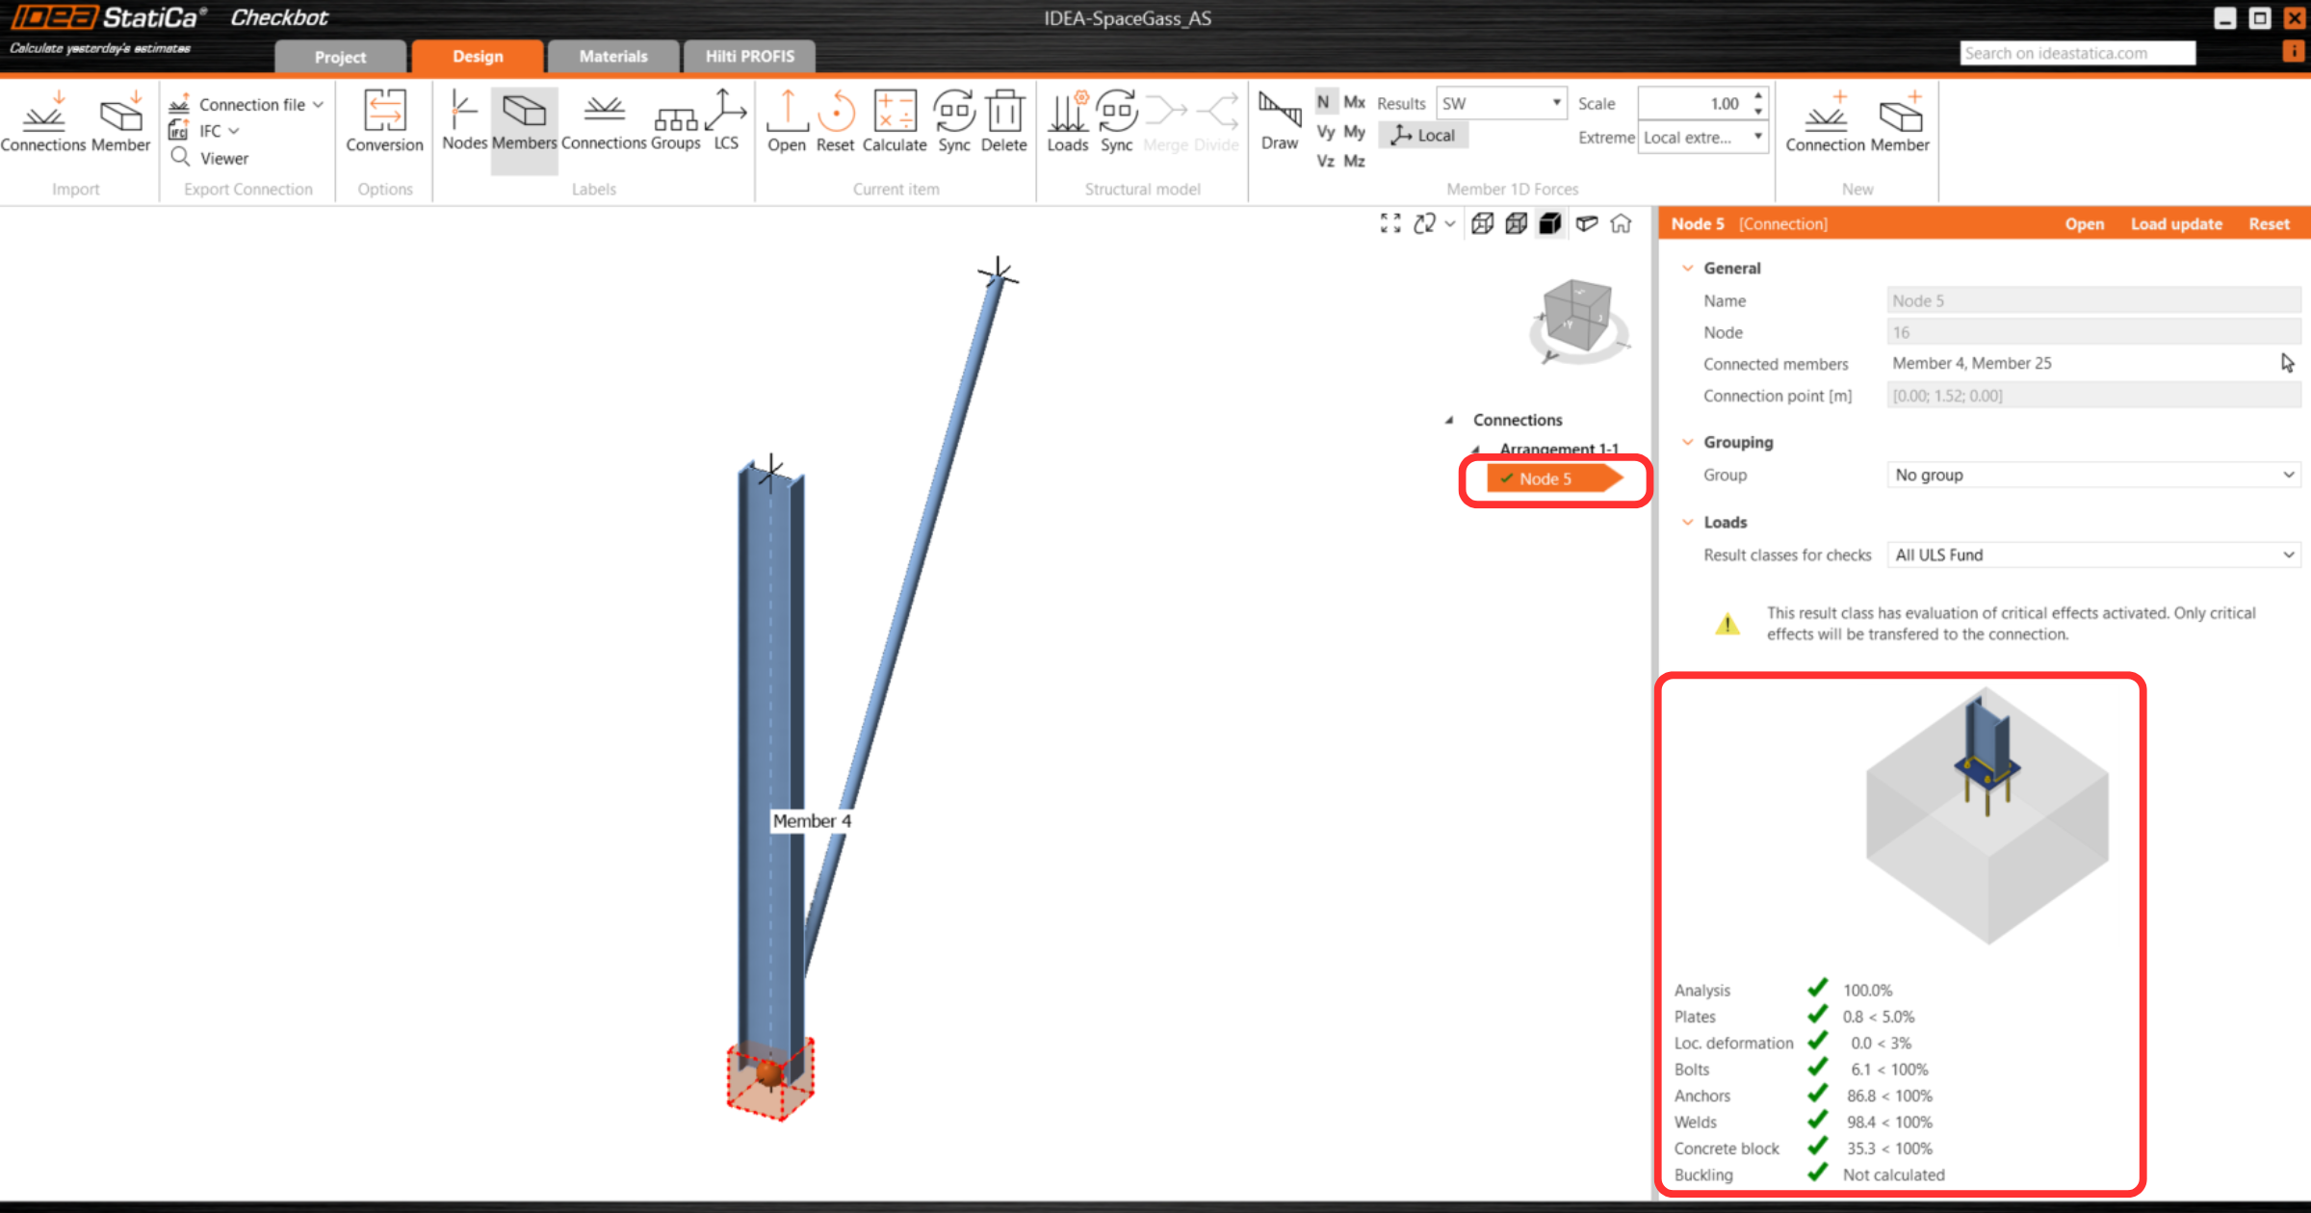The width and height of the screenshot is (2311, 1213).
Task: Select Node 5 in the Connections tree
Action: pos(1545,478)
